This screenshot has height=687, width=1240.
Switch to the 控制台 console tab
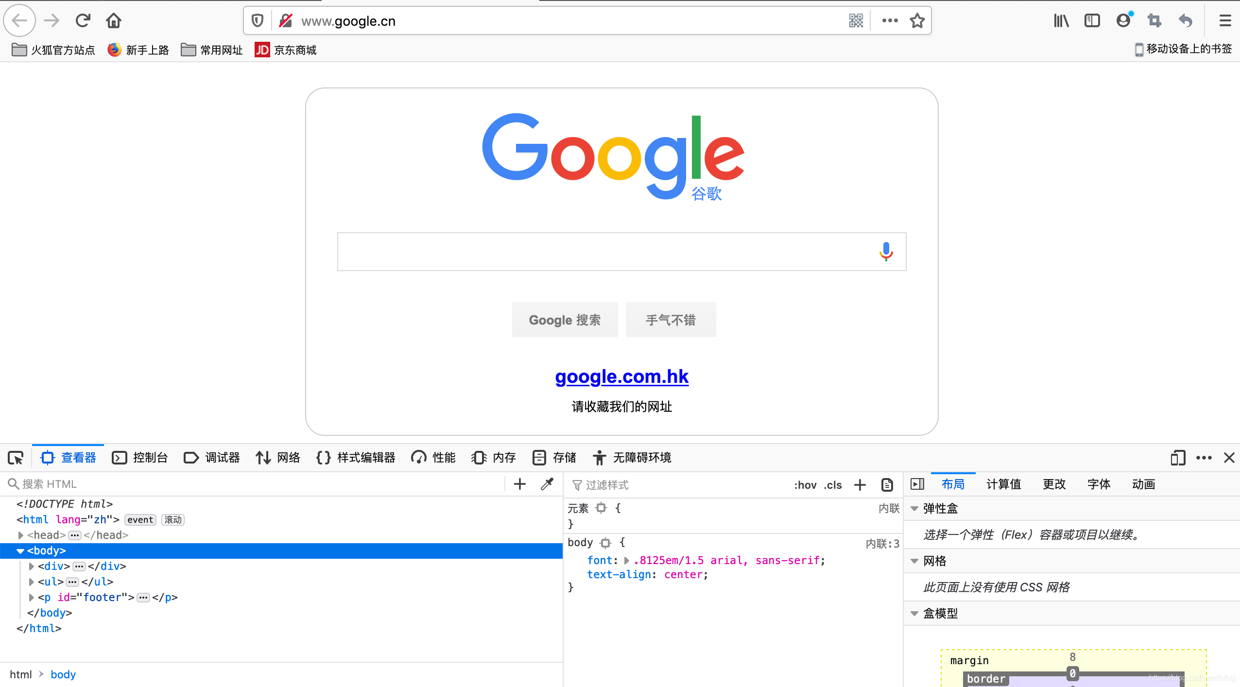(140, 458)
